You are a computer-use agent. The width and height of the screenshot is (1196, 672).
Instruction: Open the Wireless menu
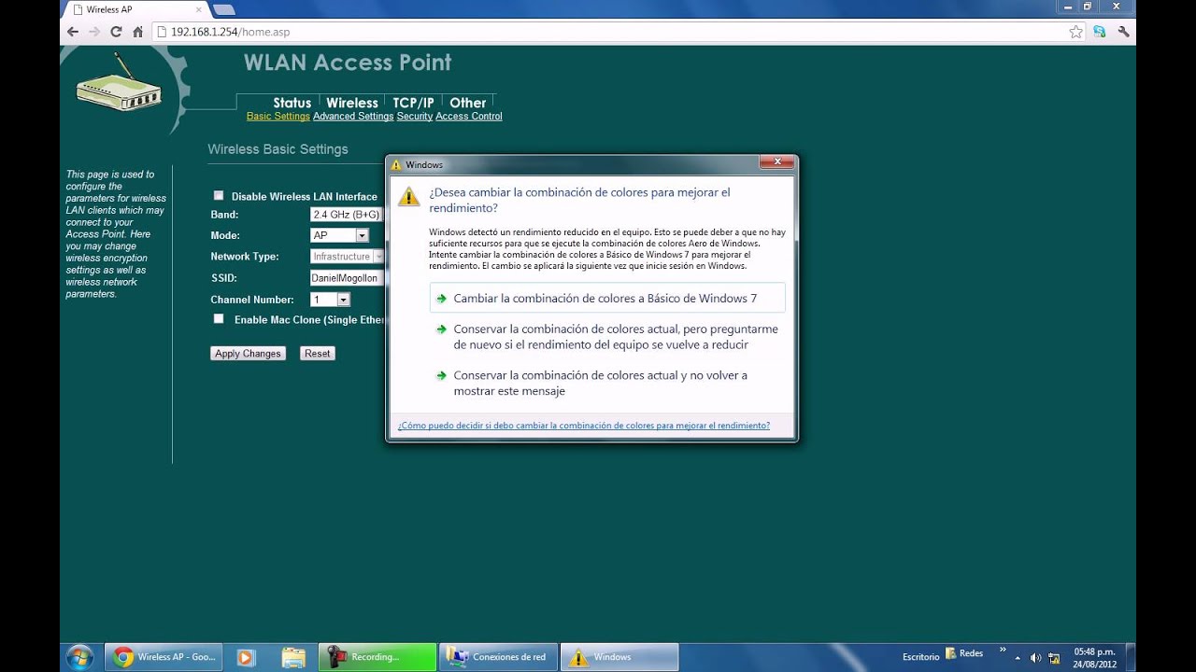pos(351,103)
